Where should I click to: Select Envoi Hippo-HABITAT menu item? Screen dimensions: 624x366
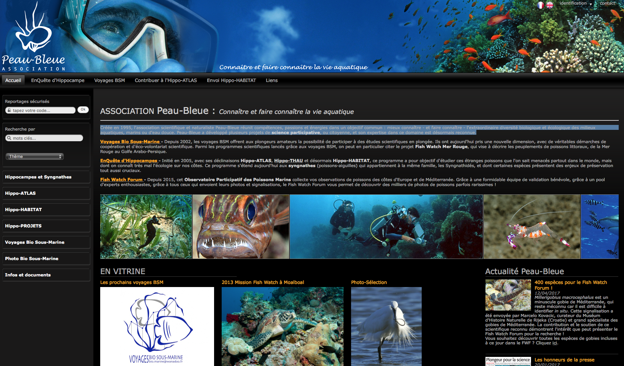click(231, 80)
